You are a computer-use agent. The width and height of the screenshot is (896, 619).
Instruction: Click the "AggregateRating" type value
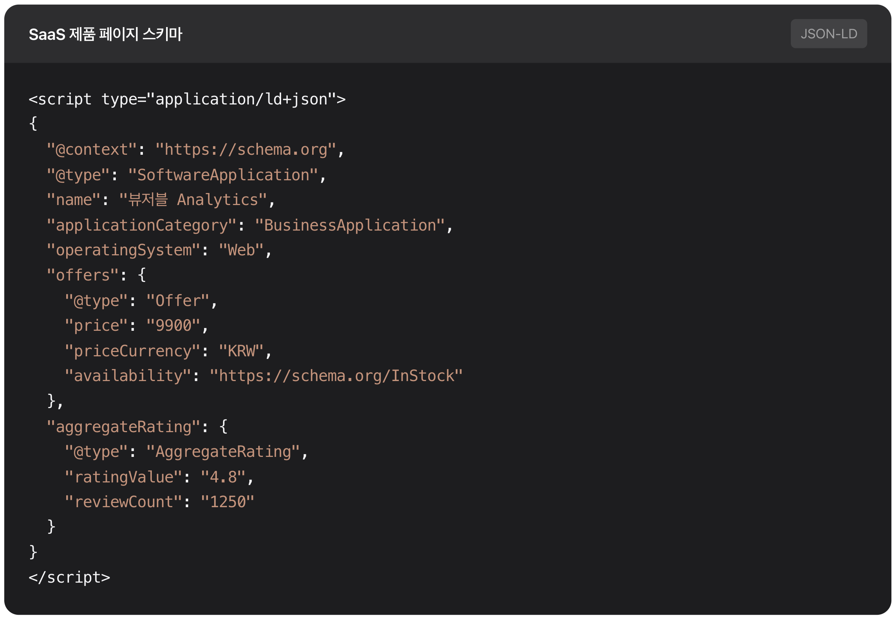tap(223, 452)
